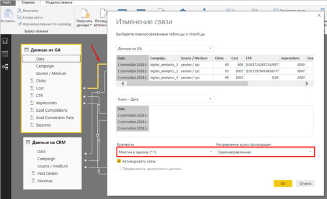Click right arrow of preview scrollbar
The height and width of the screenshot is (199, 327).
tap(307, 83)
